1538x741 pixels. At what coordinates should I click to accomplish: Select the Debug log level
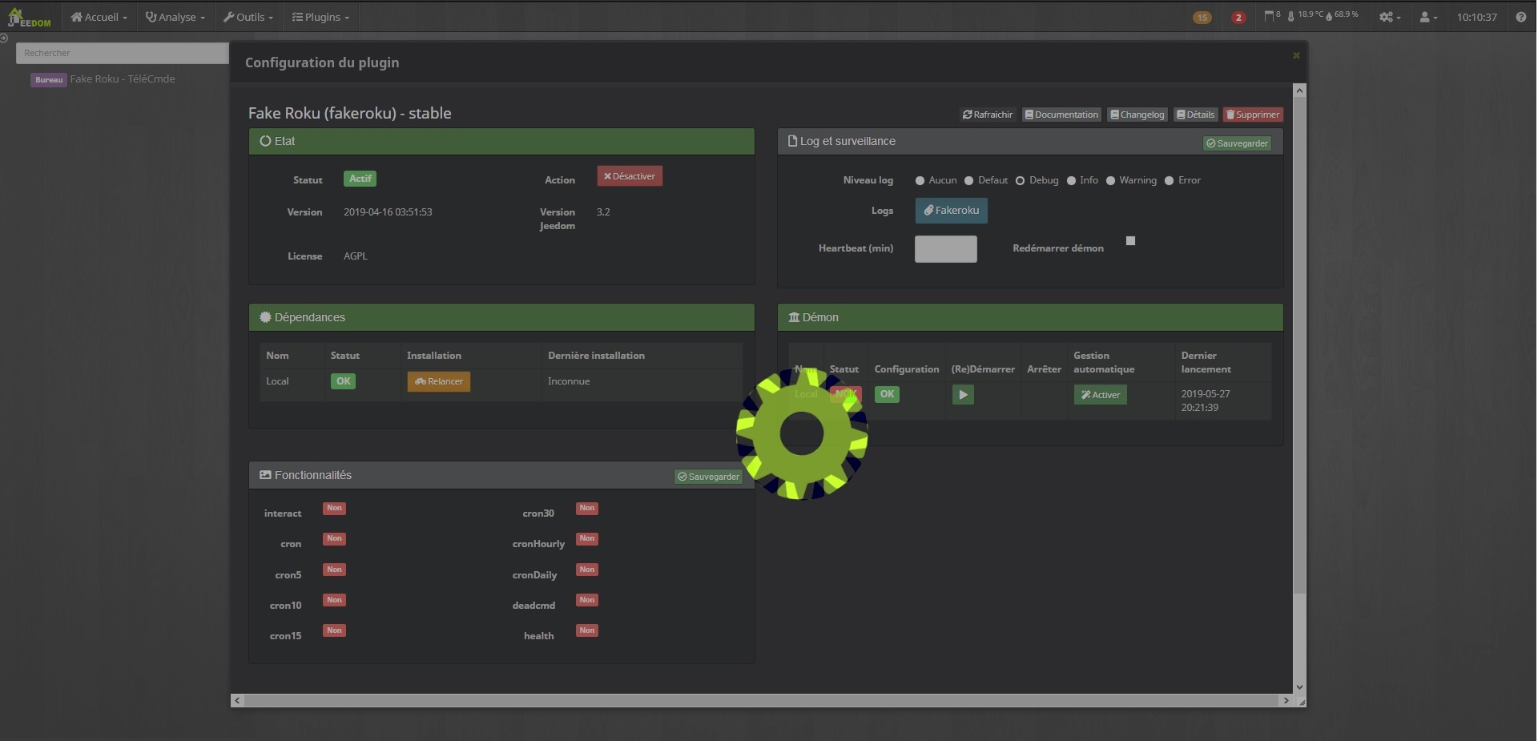tap(1020, 181)
